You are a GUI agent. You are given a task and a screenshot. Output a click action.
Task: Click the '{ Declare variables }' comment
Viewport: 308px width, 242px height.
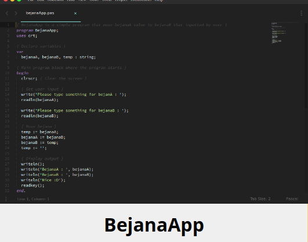pyautogui.click(x=41, y=46)
